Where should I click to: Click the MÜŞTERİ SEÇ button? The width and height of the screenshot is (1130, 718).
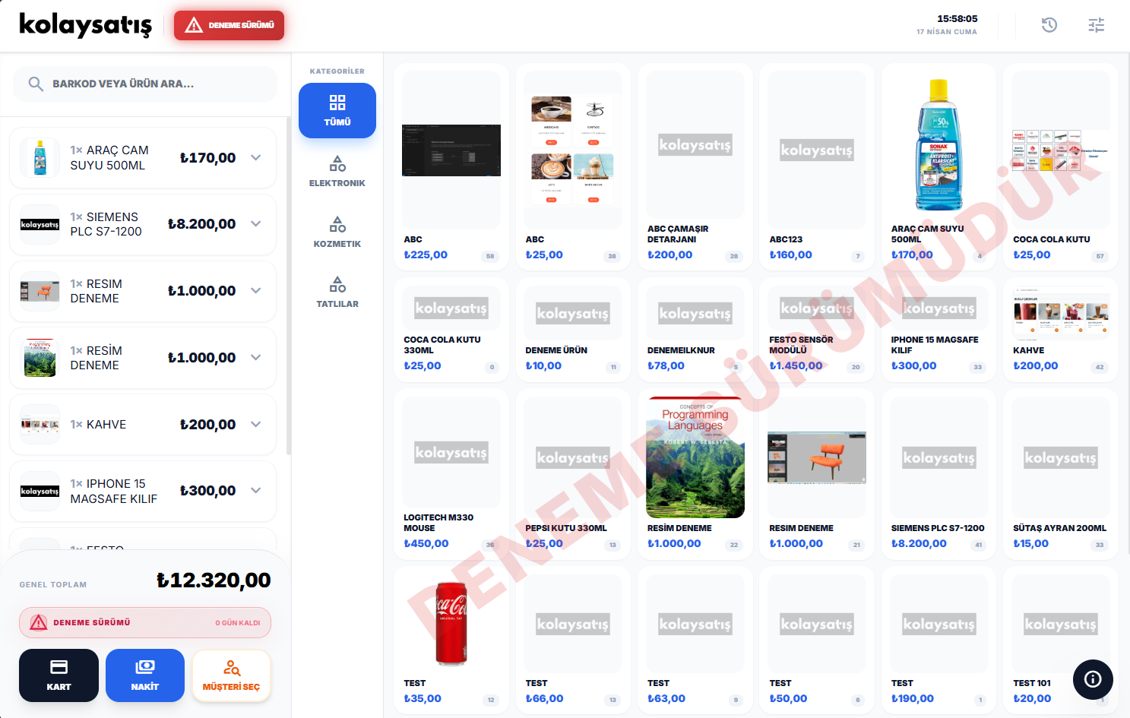[x=231, y=675]
